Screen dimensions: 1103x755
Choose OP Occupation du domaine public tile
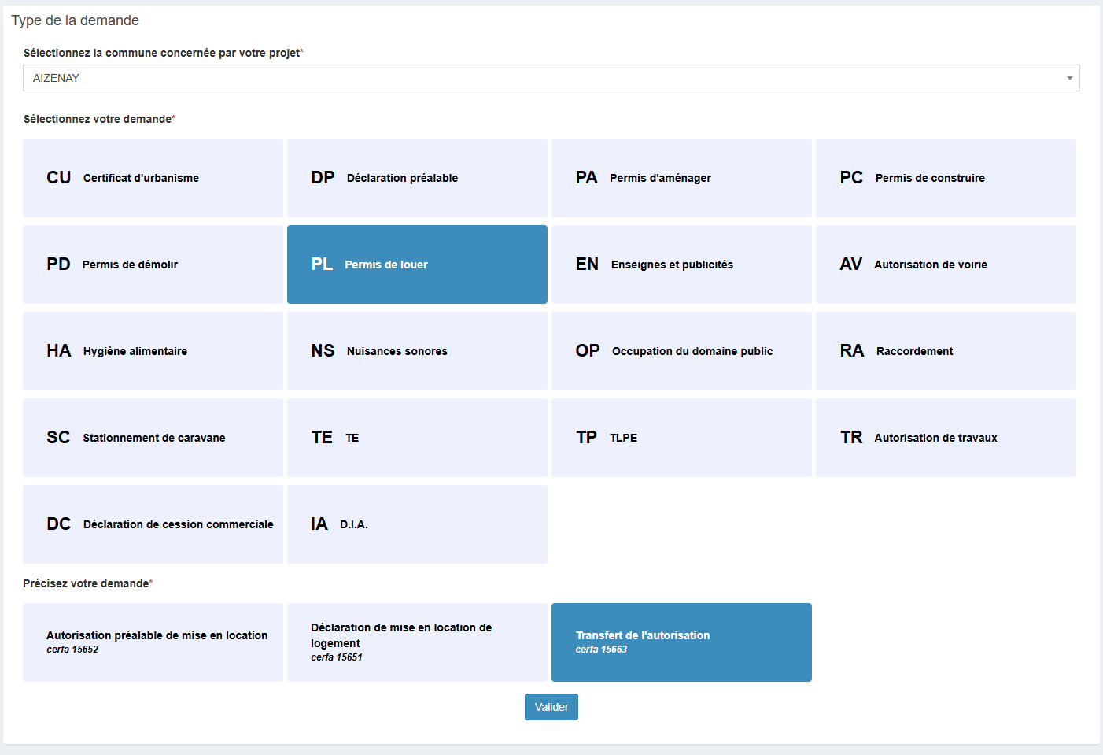(681, 351)
